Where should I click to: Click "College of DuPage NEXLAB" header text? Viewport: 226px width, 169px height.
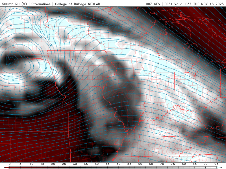tap(77, 4)
